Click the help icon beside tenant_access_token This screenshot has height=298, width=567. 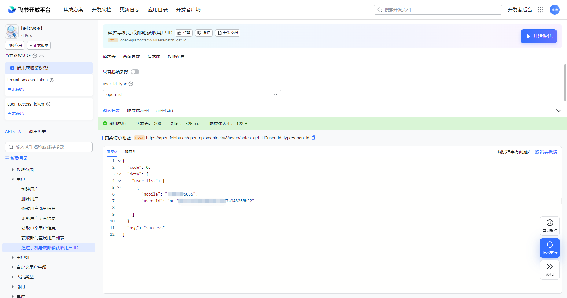click(x=52, y=80)
